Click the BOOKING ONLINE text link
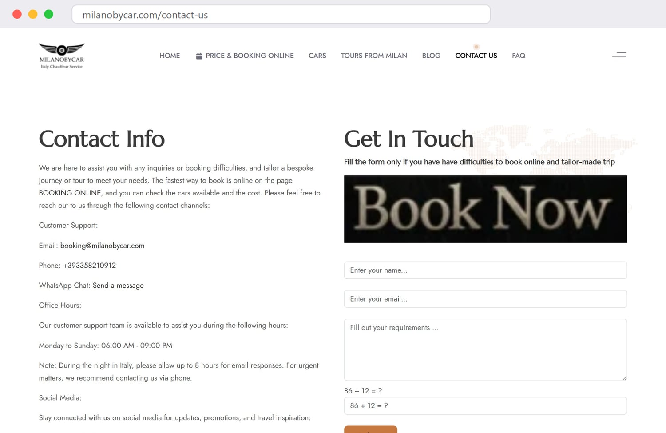Viewport: 666px width, 433px height. pos(70,193)
